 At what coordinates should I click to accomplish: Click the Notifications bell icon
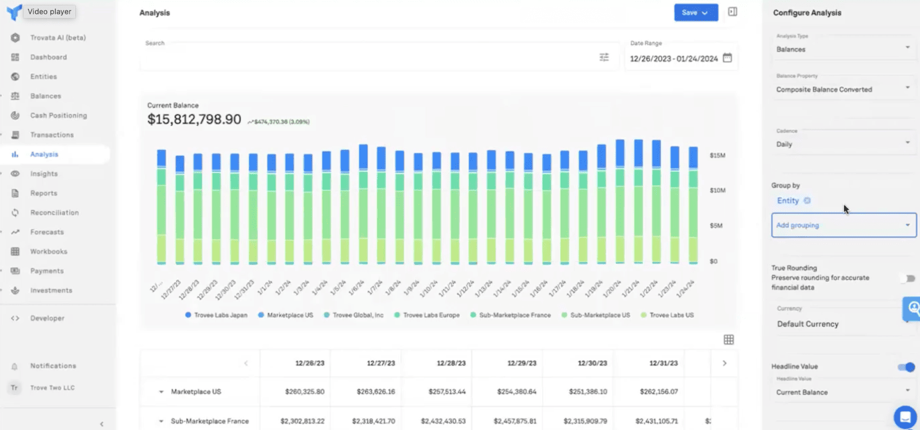click(x=15, y=366)
